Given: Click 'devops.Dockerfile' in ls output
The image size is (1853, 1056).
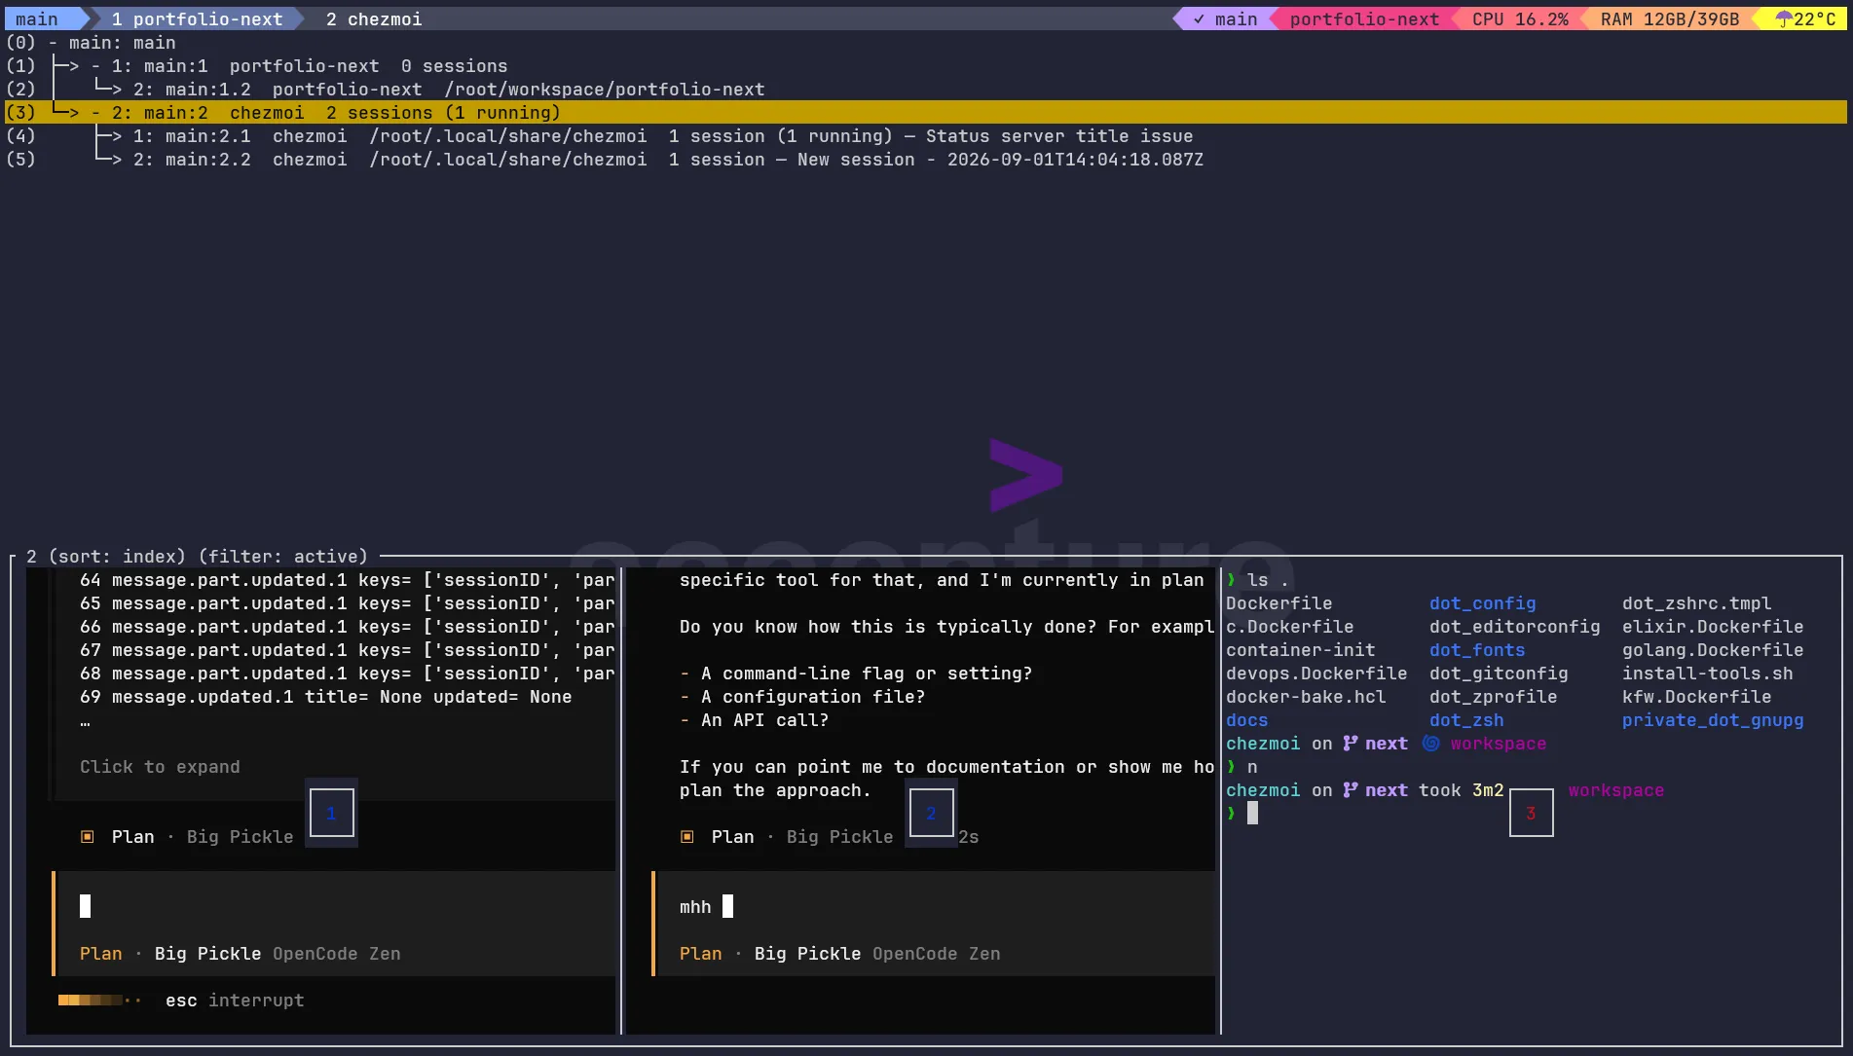Looking at the screenshot, I should tap(1316, 674).
